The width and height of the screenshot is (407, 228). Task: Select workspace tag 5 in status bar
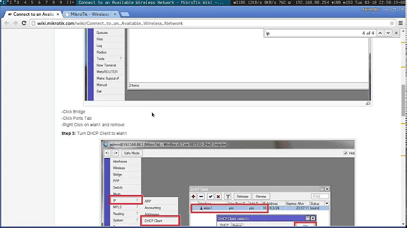32,2
